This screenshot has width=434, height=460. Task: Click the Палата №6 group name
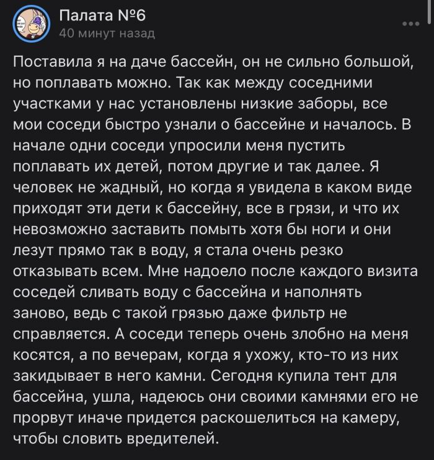point(102,15)
